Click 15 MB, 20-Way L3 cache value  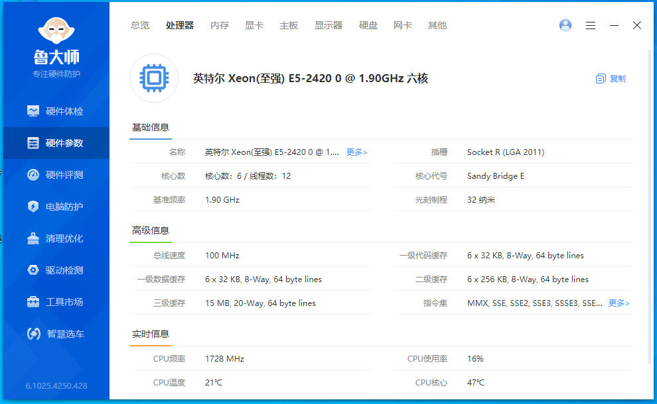pos(260,303)
